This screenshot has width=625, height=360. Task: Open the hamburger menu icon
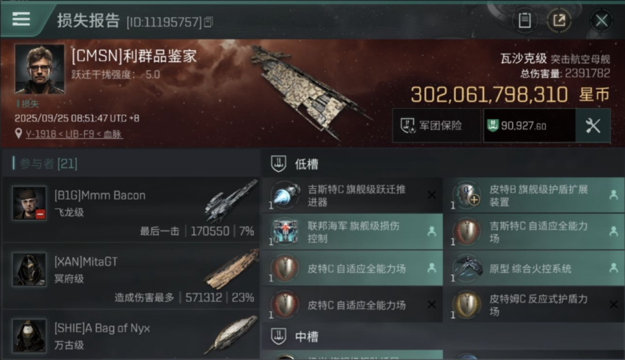click(x=21, y=19)
